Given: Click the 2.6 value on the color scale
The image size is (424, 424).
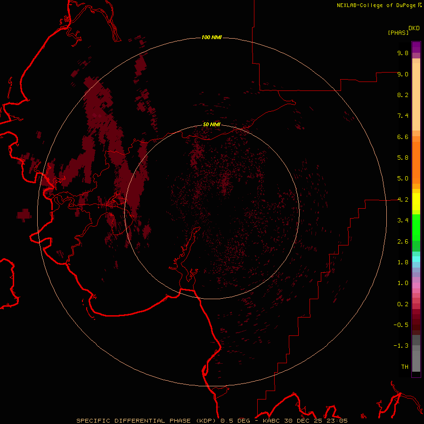Looking at the screenshot, I should [403, 242].
